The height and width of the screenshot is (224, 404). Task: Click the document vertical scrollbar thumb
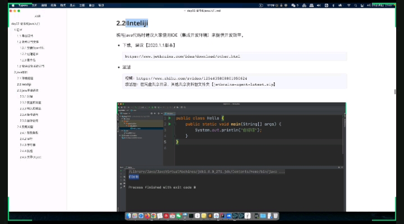[394, 92]
